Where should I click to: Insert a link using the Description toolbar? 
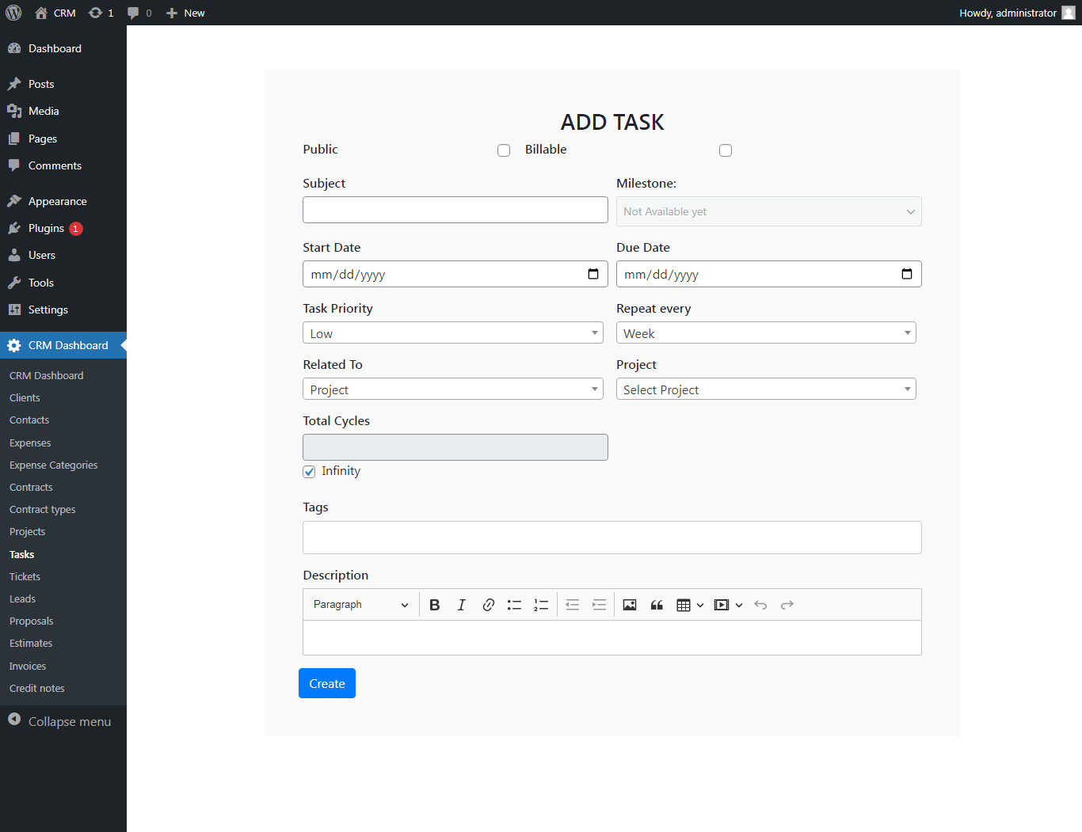(x=488, y=604)
